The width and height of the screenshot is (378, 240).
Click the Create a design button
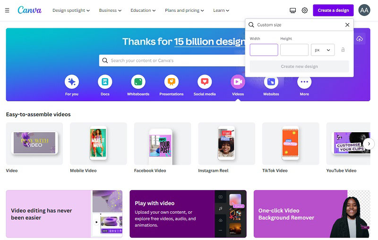pyautogui.click(x=333, y=10)
